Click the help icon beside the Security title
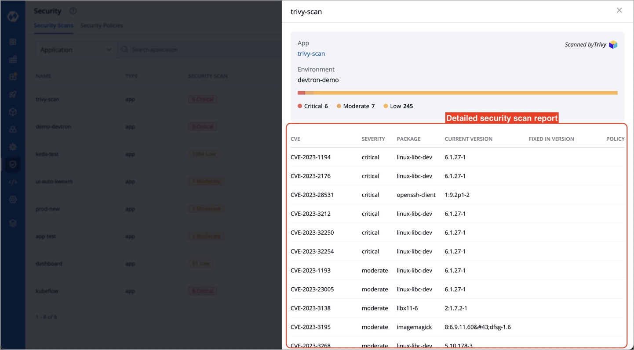The width and height of the screenshot is (634, 350). point(73,11)
